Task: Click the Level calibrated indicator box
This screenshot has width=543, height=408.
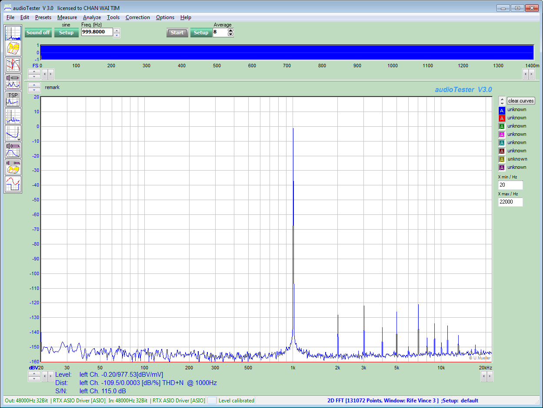Action: (x=212, y=401)
